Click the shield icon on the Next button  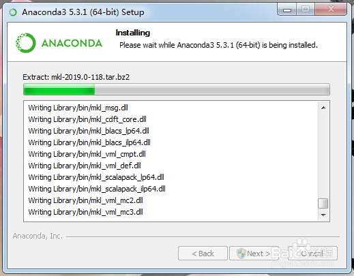pos(241,254)
